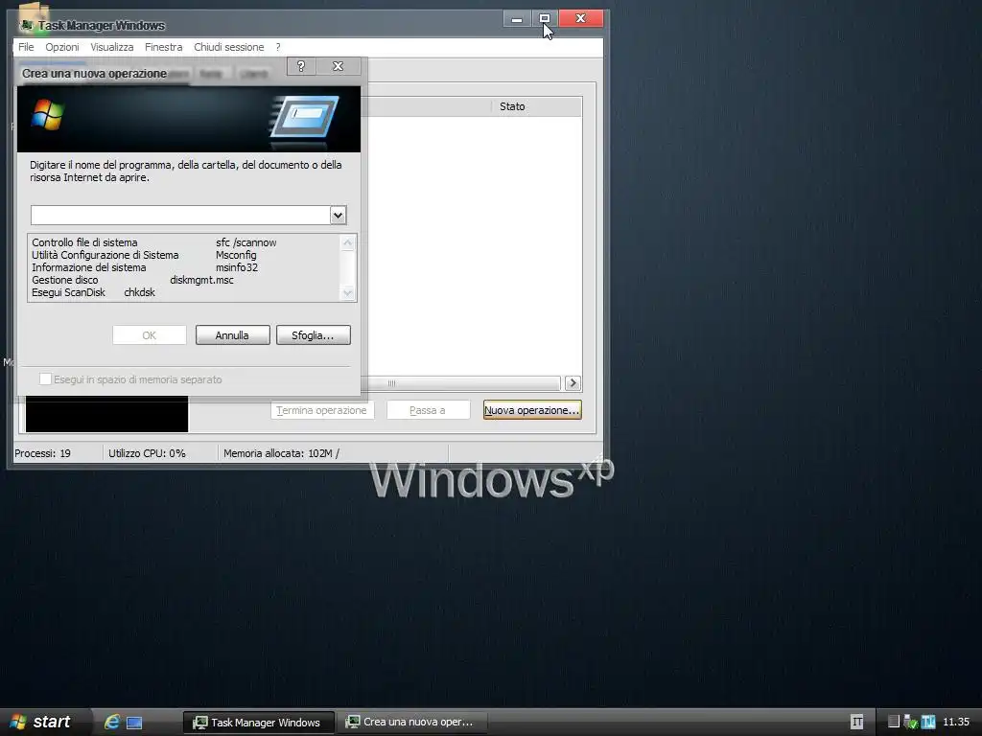Image resolution: width=982 pixels, height=736 pixels.
Task: Select Controllo file di sistema entry
Action: coord(84,242)
